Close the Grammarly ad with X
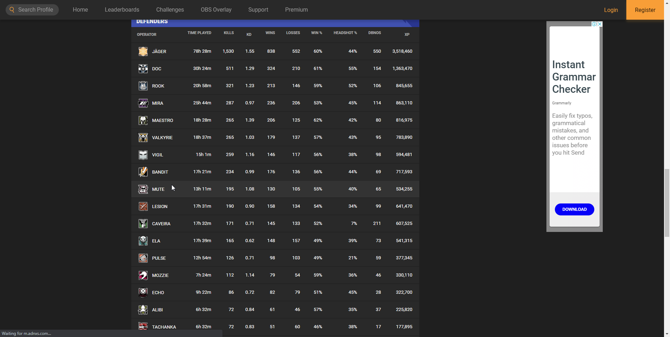Viewport: 670px width, 337px height. click(600, 24)
